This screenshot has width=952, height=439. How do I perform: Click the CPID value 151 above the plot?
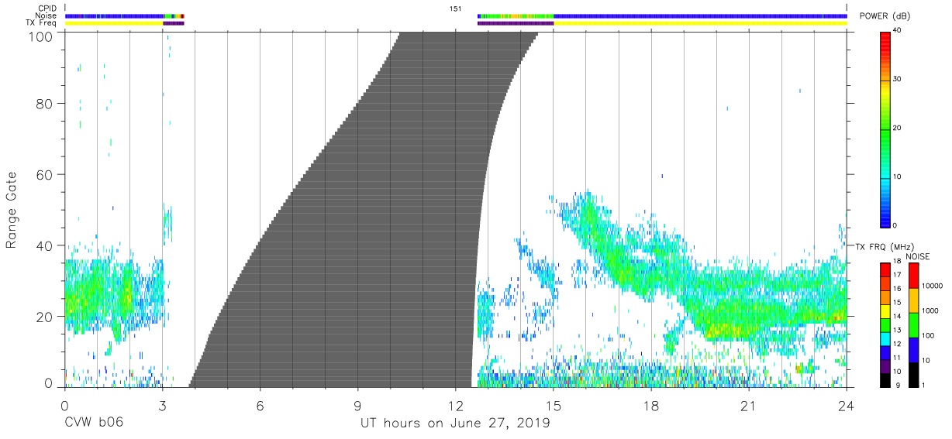tap(456, 9)
